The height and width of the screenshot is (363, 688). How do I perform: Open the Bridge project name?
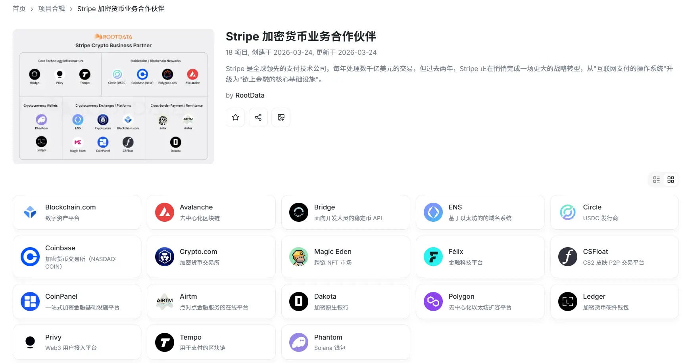pyautogui.click(x=325, y=207)
